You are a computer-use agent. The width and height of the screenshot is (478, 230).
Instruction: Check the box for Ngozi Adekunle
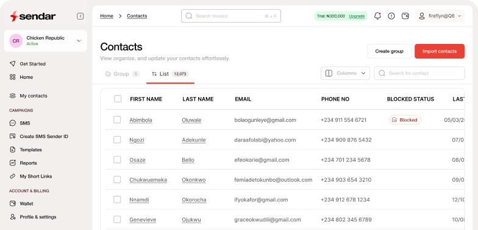(117, 140)
